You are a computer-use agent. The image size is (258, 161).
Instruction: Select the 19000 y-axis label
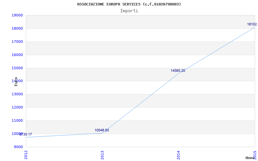click(x=17, y=15)
